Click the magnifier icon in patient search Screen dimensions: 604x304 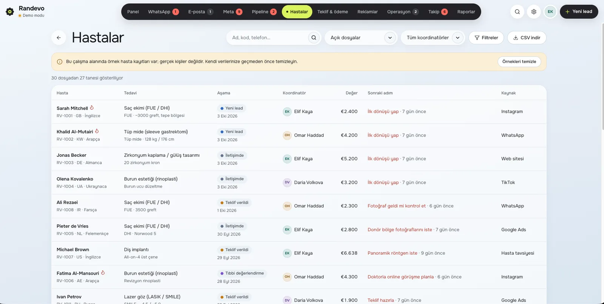(314, 38)
